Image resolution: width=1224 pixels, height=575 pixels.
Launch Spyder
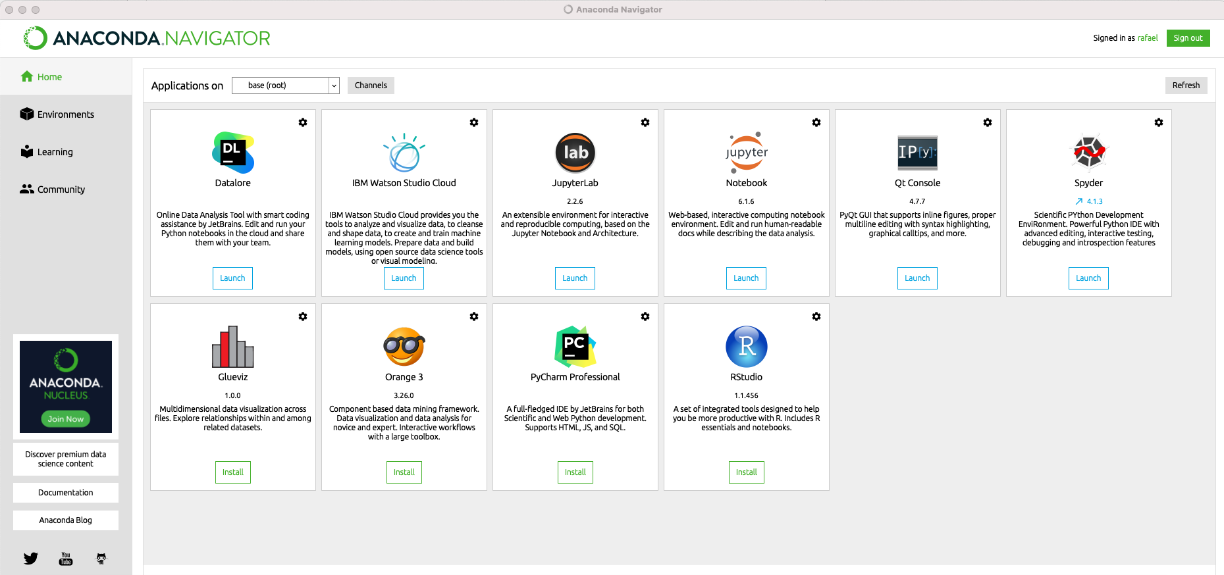coord(1088,278)
